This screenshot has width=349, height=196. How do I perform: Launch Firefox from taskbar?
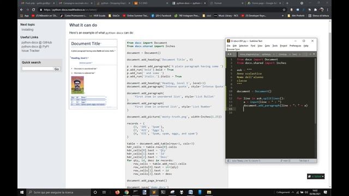pyautogui.click(x=117, y=192)
